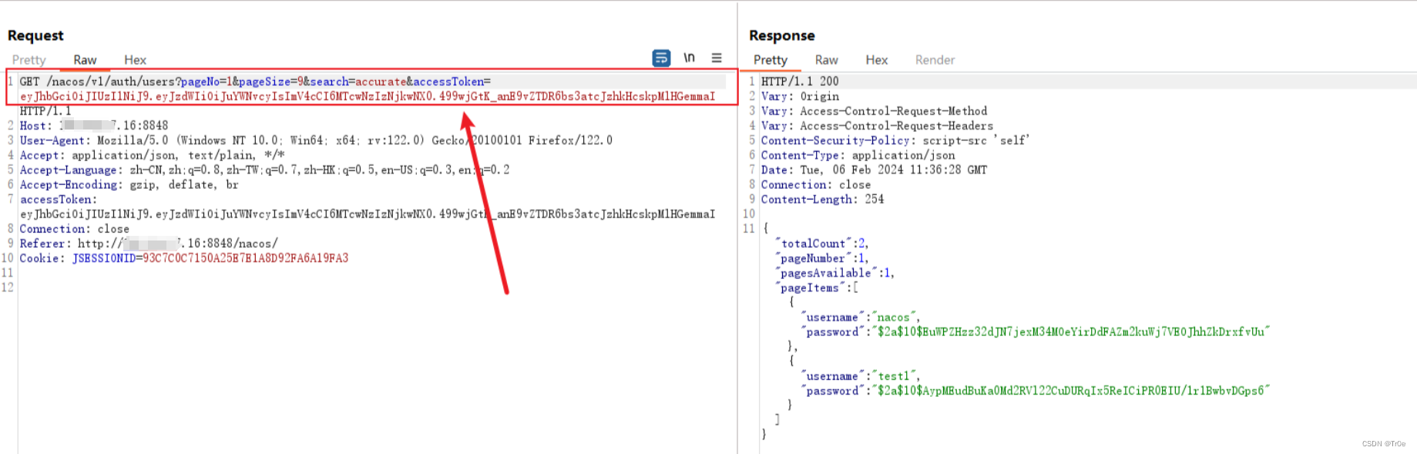Click the accessToken value in request URL
Image resolution: width=1417 pixels, height=454 pixels.
coord(368,96)
